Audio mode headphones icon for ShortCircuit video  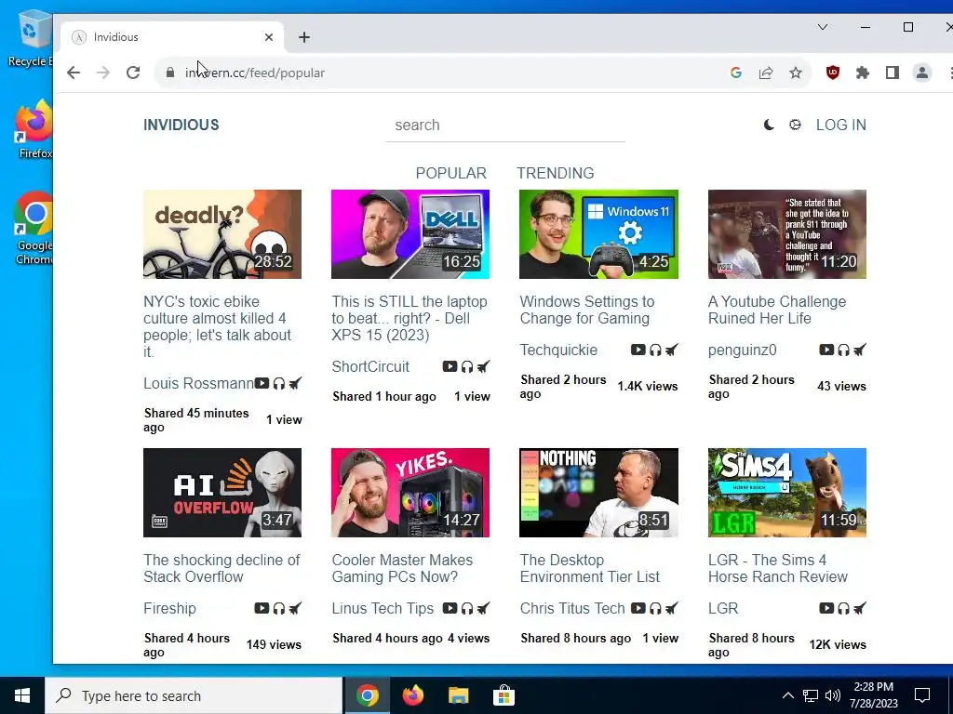pos(467,366)
